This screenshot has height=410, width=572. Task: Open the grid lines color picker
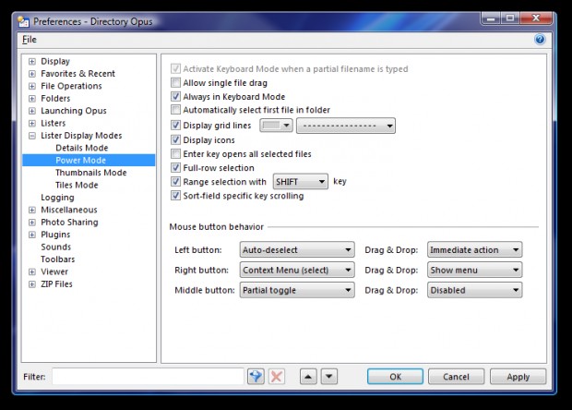coord(276,126)
